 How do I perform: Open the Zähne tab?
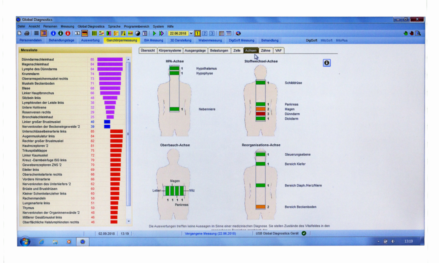266,51
